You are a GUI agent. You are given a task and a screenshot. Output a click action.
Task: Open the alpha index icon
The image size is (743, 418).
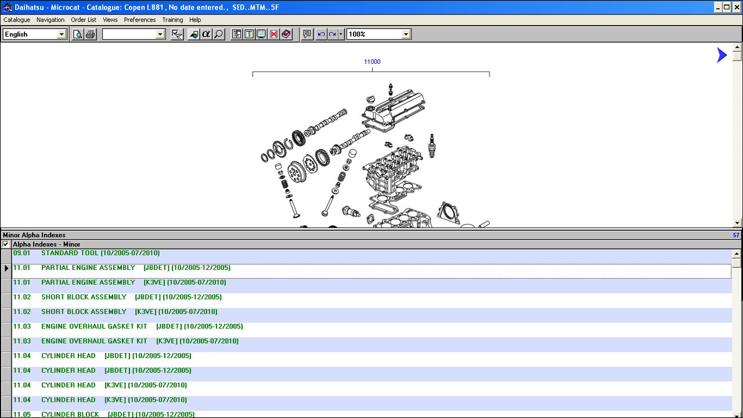[206, 34]
